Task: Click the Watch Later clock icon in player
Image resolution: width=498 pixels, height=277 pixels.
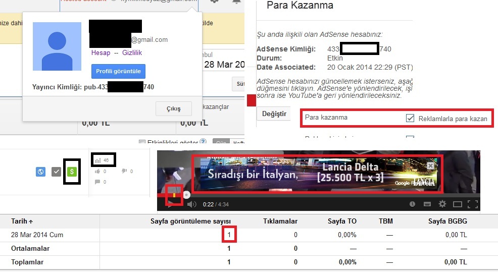Action: (x=412, y=204)
